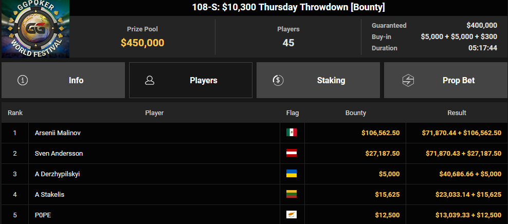
Task: Click the Bounty column header
Action: click(x=355, y=113)
